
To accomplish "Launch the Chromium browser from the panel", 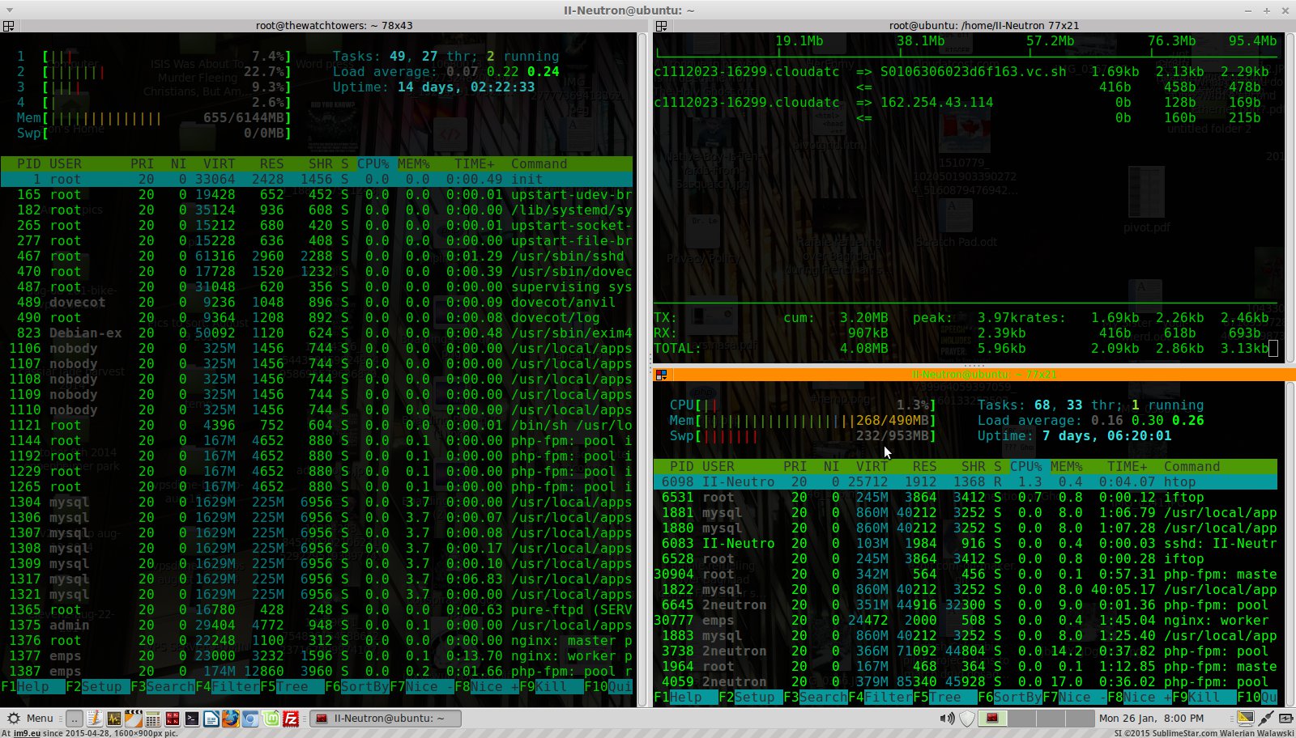I will point(250,719).
